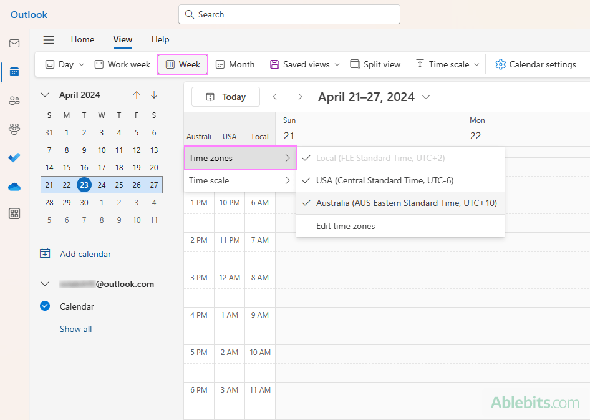Click the April 2024 month heading
The image size is (590, 420).
pyautogui.click(x=79, y=95)
